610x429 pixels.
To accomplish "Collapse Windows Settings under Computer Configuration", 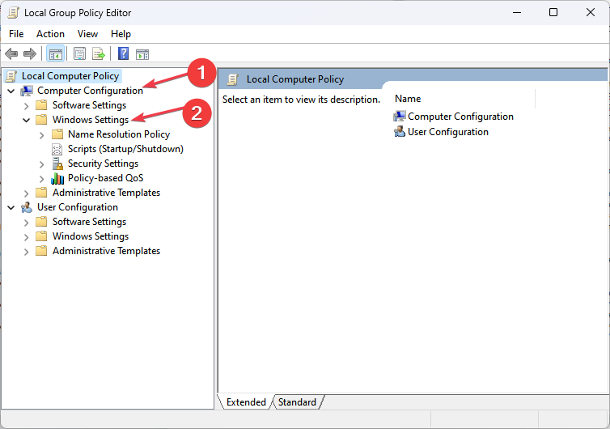I will click(26, 121).
